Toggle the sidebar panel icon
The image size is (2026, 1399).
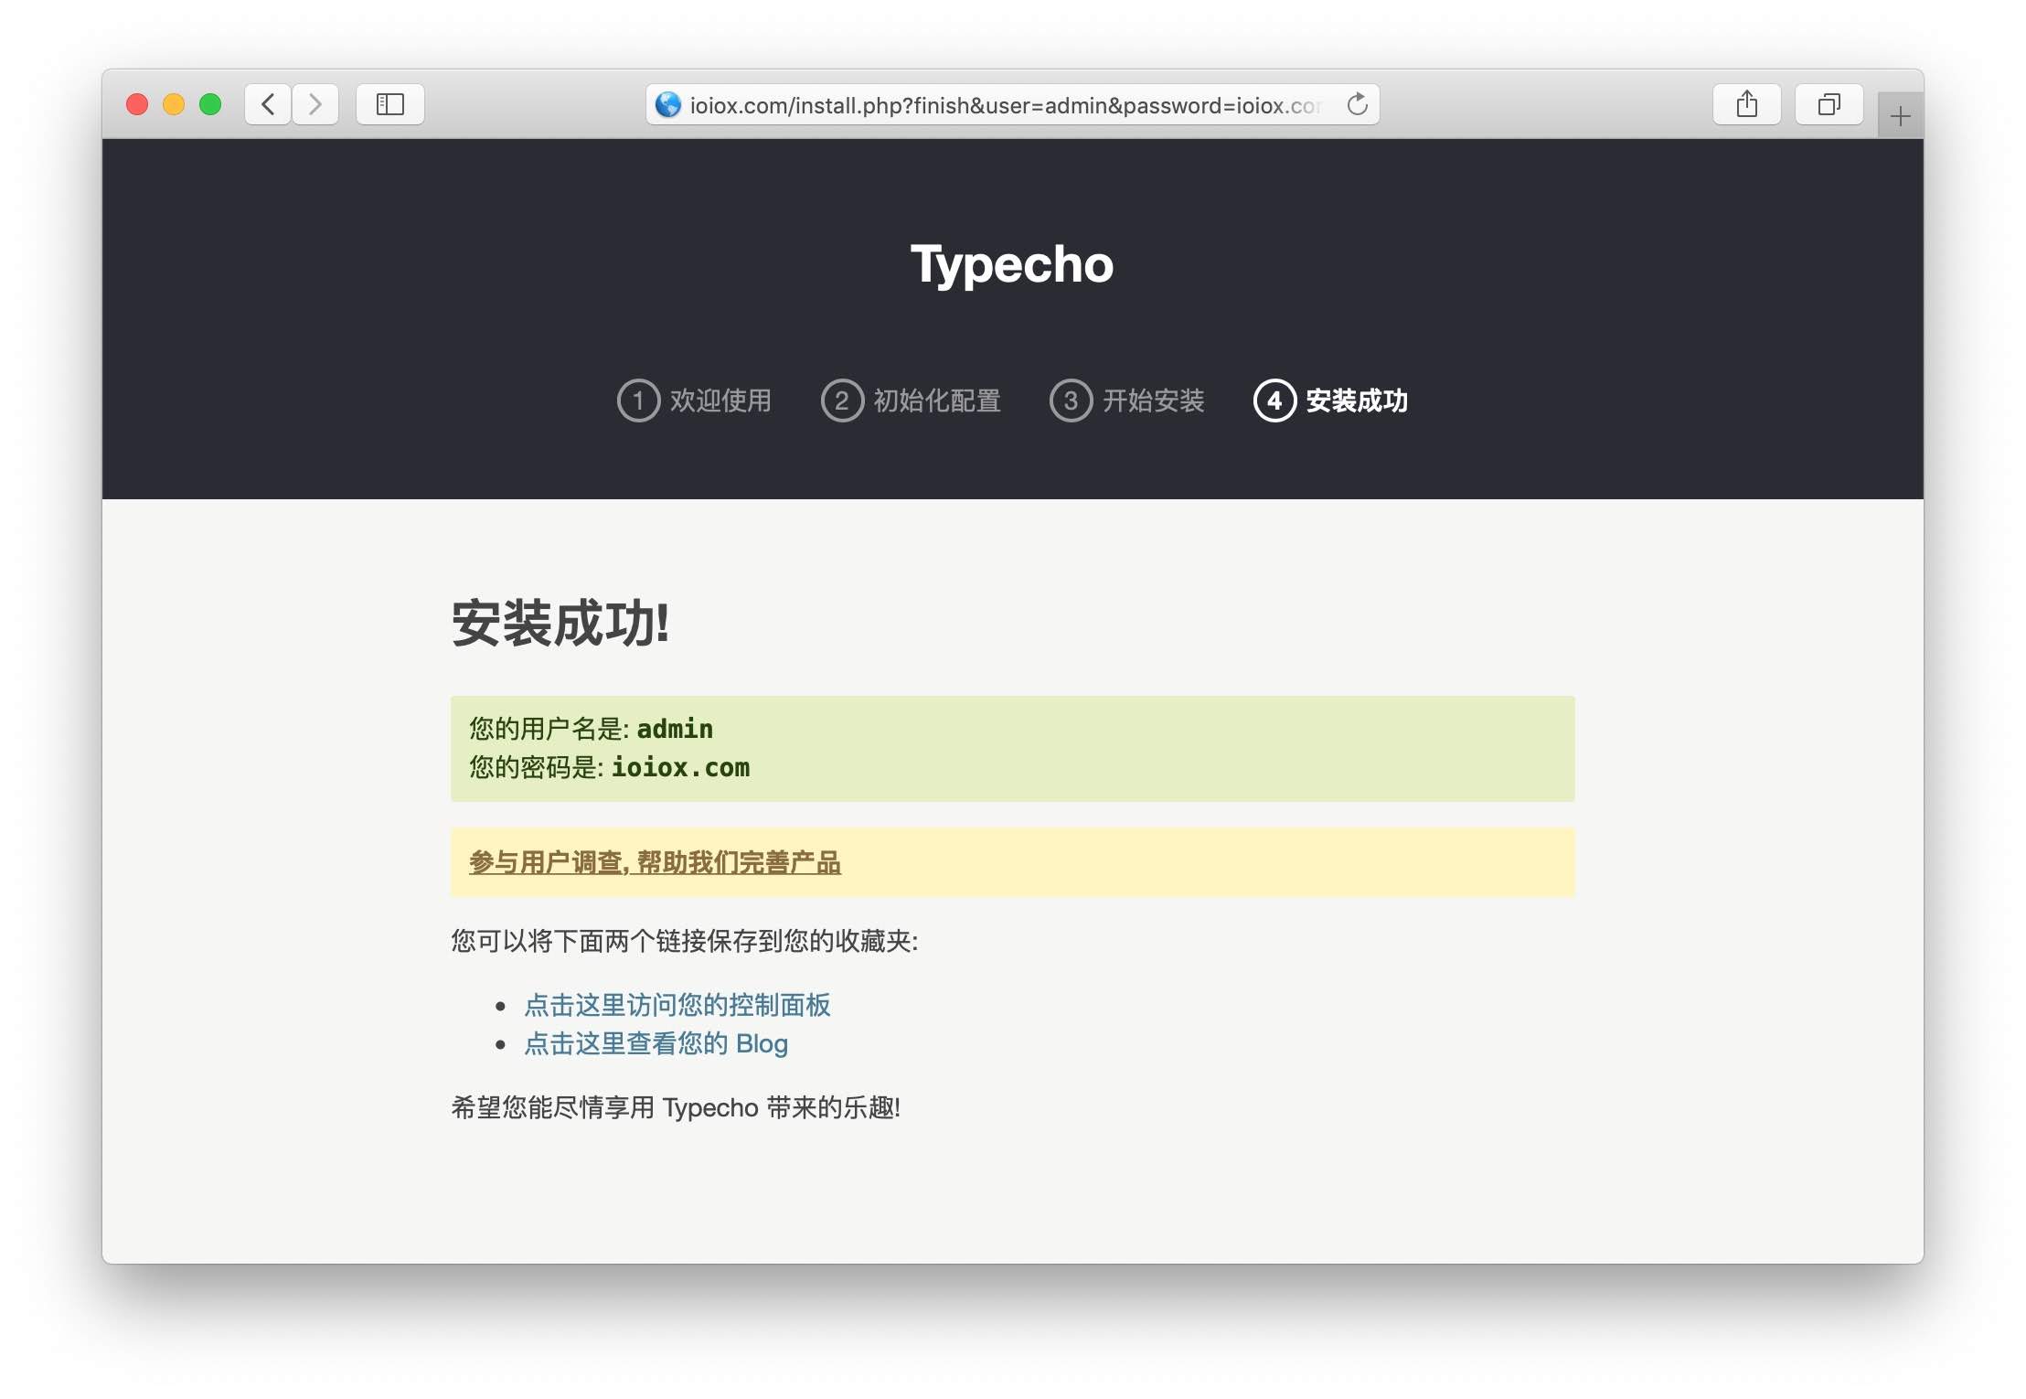[x=390, y=104]
